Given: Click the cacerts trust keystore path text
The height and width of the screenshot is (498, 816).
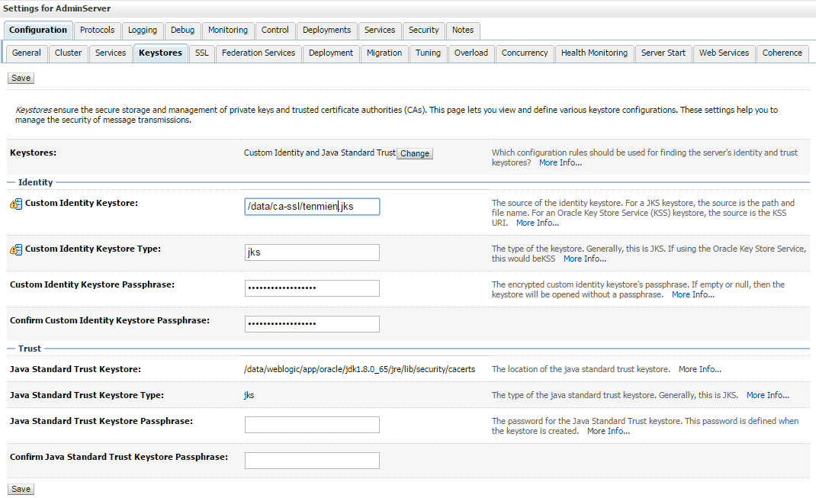Looking at the screenshot, I should coord(360,369).
